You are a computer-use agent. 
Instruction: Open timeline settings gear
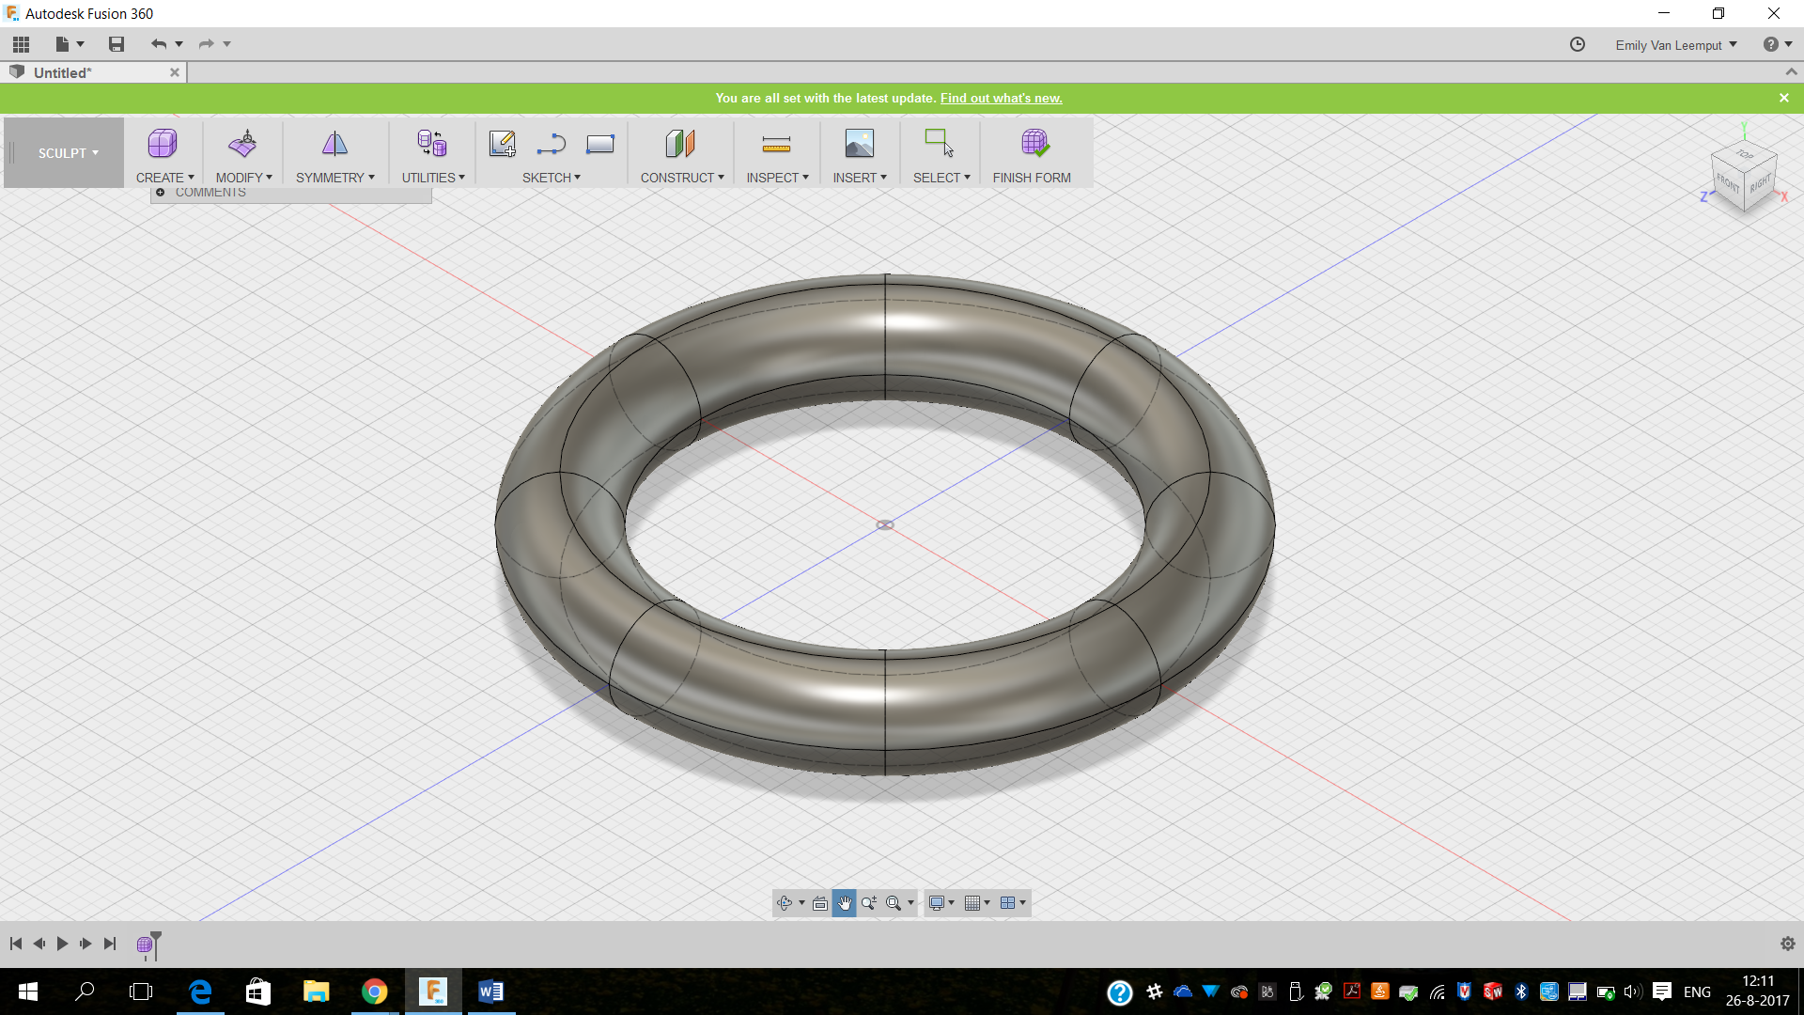tap(1788, 944)
